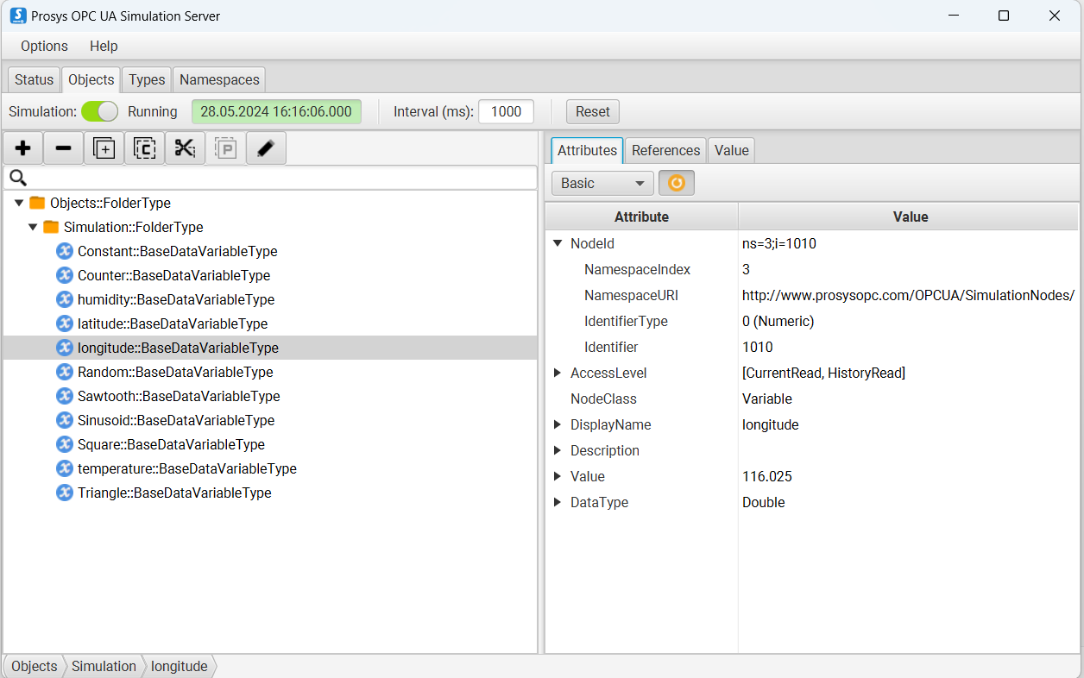Click the Reset button
Screen dimensions: 1084x678
(x=593, y=111)
